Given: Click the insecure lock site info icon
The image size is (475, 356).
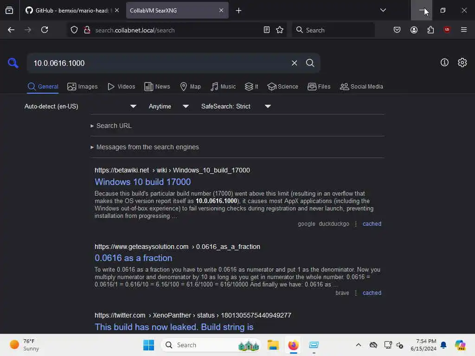Looking at the screenshot, I should 87,30.
